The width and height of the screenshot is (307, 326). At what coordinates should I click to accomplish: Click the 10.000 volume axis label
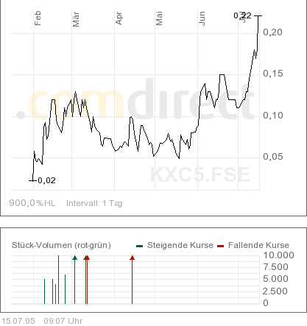278,255
